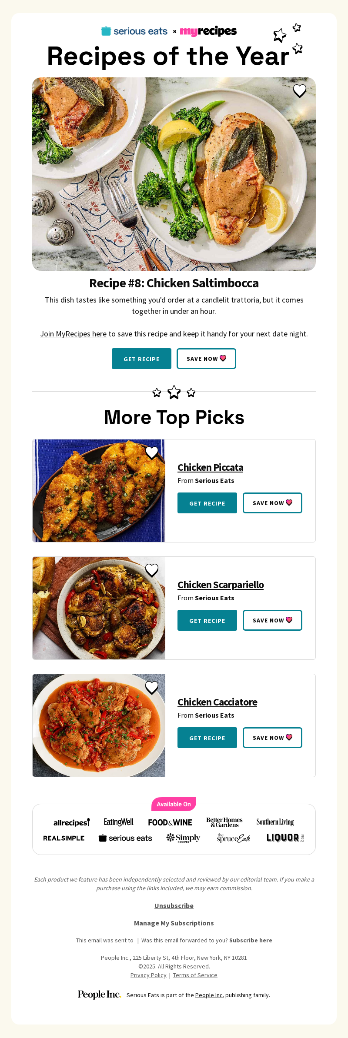Image resolution: width=348 pixels, height=1038 pixels.
Task: Toggle heart on Chicken Piccata photo
Action: 152,452
